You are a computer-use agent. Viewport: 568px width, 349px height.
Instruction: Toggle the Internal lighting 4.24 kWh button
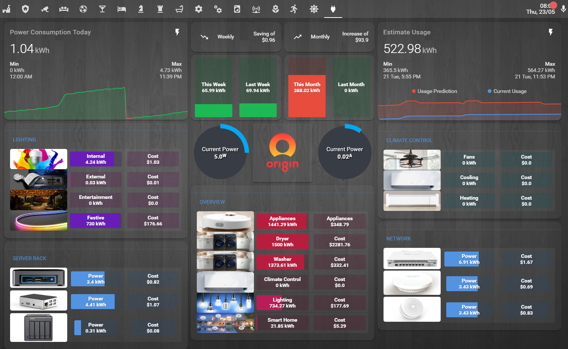(x=95, y=159)
